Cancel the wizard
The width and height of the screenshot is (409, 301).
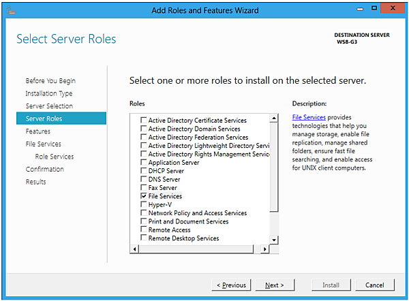375,285
